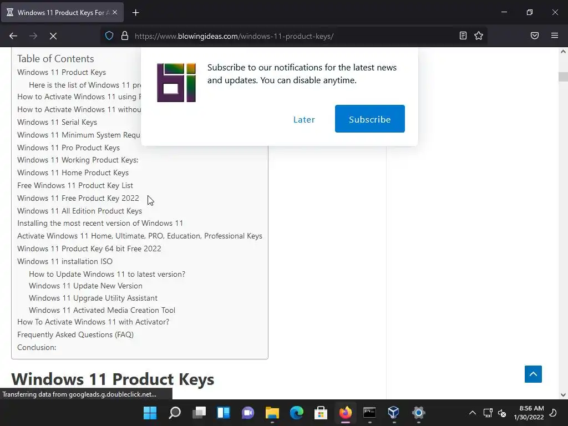Click scrollbar down arrow
Screen dimensions: 568x426
(x=563, y=395)
